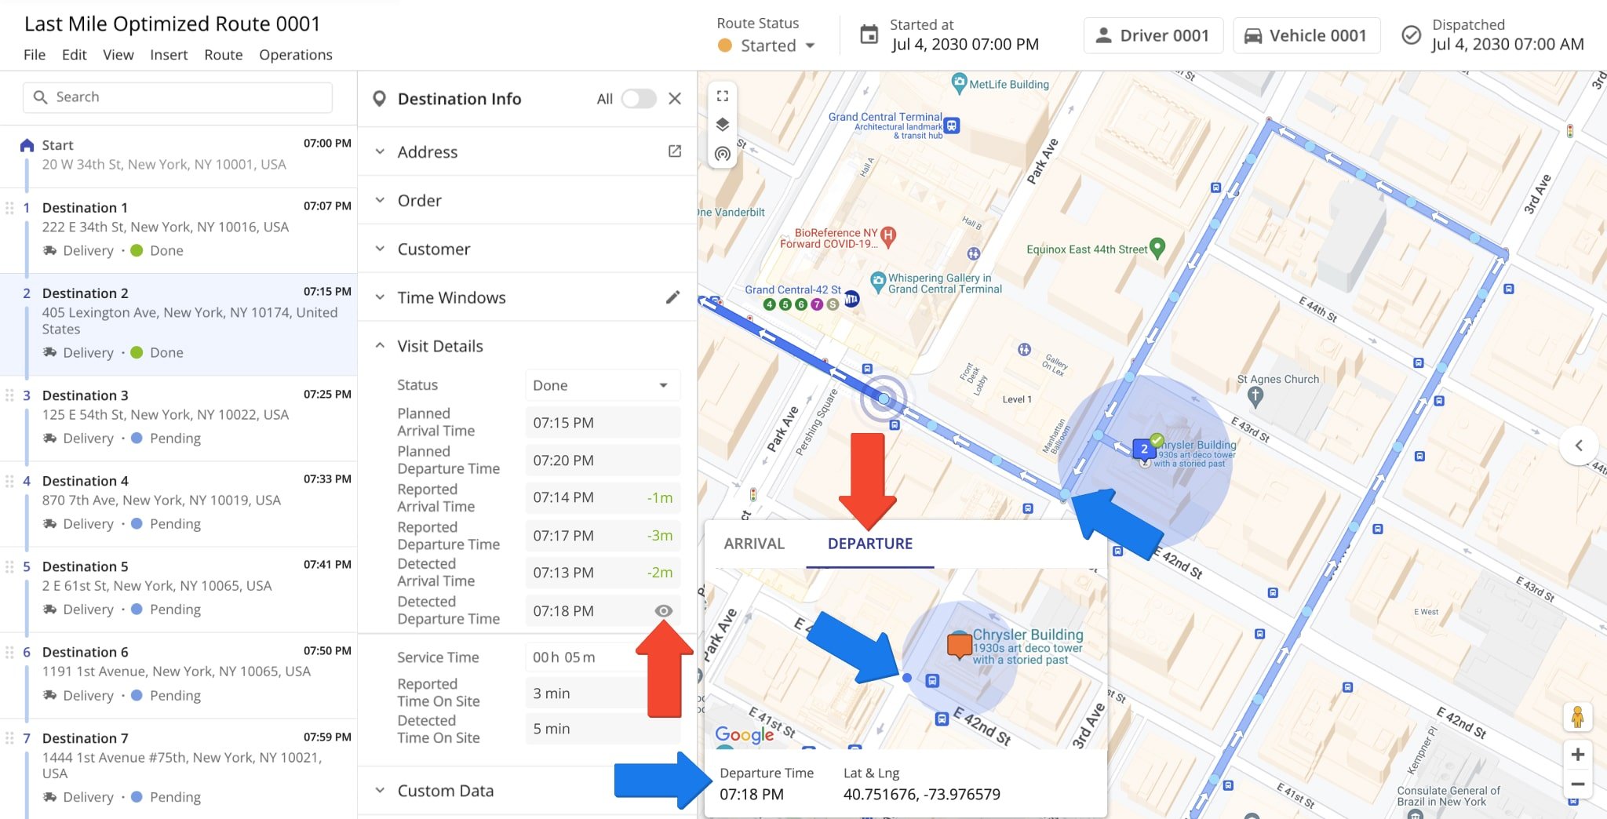Open the Route menu
The width and height of the screenshot is (1607, 819).
click(224, 55)
